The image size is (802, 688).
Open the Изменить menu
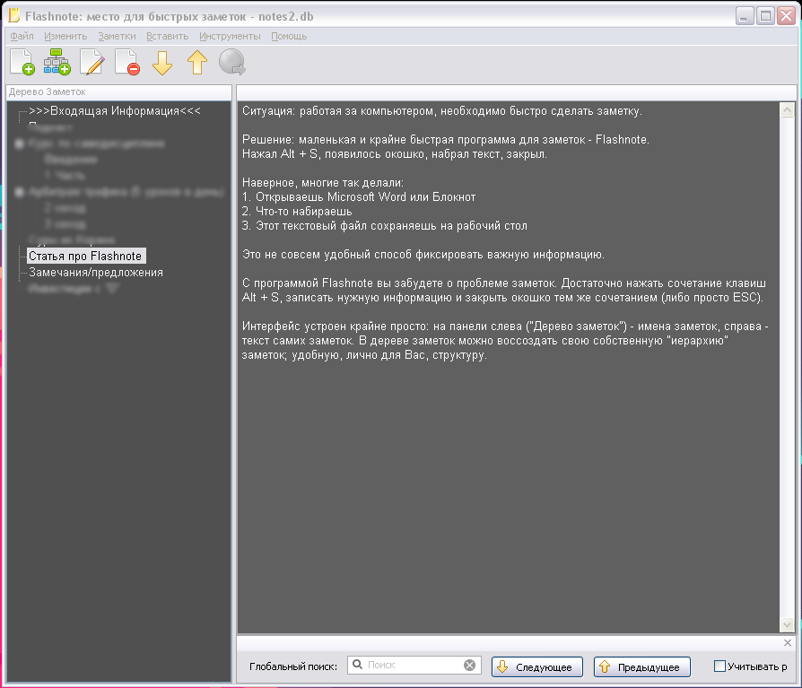pyautogui.click(x=65, y=36)
